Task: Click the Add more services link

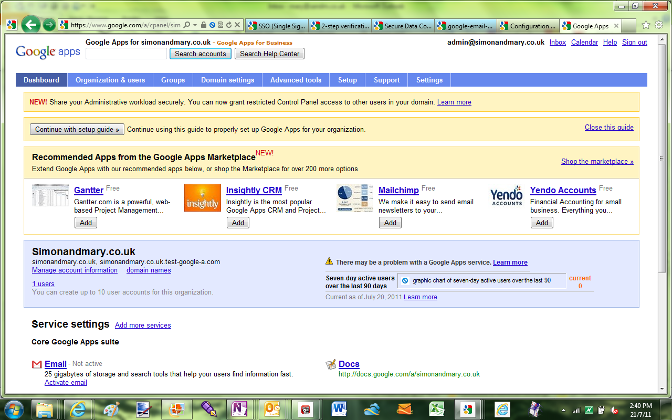Action: pyautogui.click(x=143, y=325)
